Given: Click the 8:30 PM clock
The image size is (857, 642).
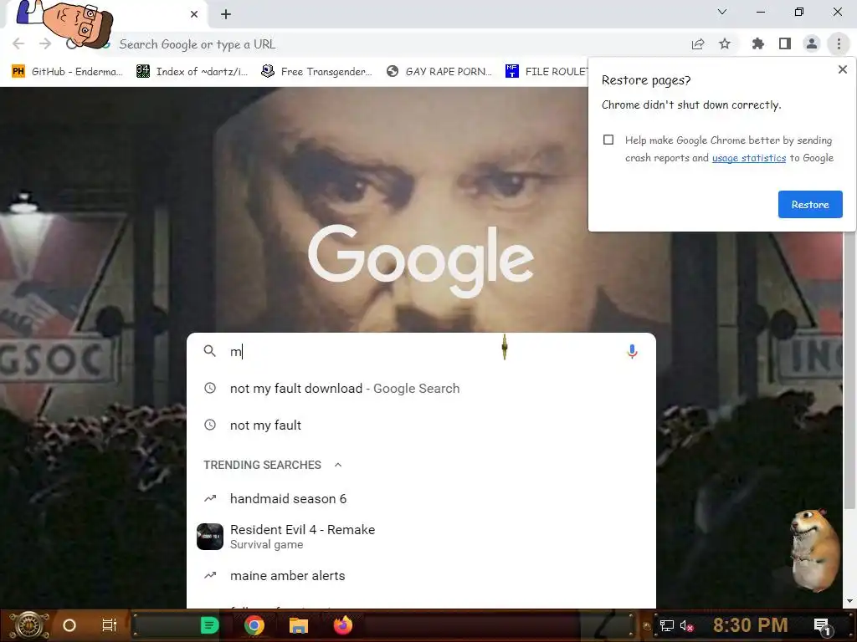Looking at the screenshot, I should (750, 625).
